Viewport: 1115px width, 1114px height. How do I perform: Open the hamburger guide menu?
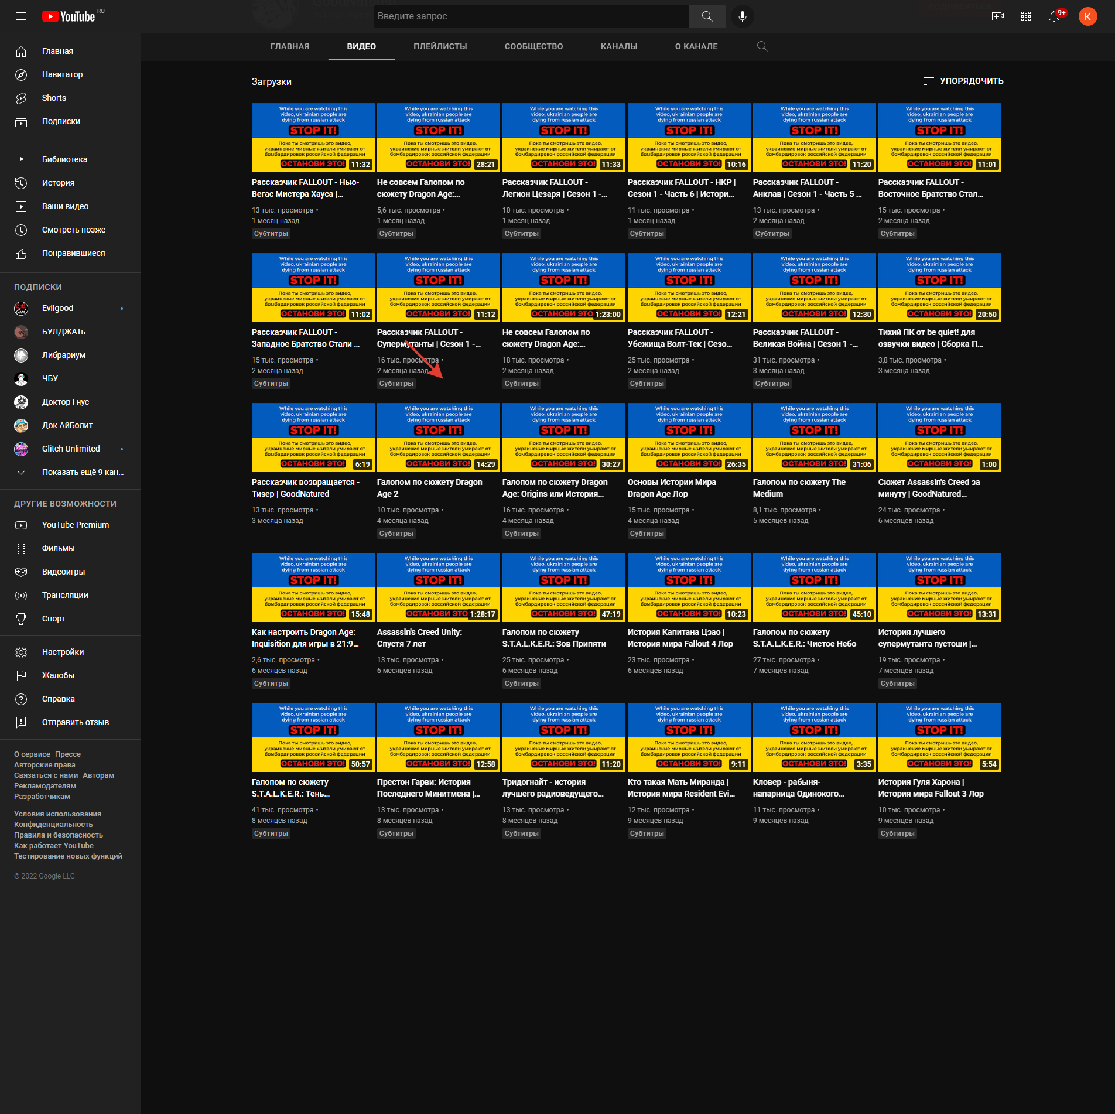coord(21,16)
